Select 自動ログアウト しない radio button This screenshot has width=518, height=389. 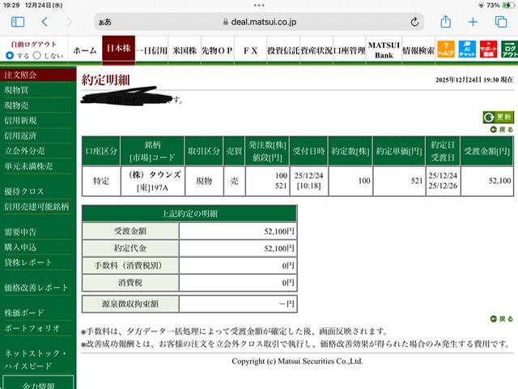pos(37,55)
